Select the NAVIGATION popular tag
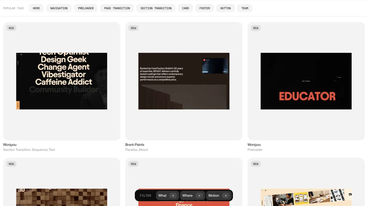This screenshot has width=367, height=206. (59, 8)
